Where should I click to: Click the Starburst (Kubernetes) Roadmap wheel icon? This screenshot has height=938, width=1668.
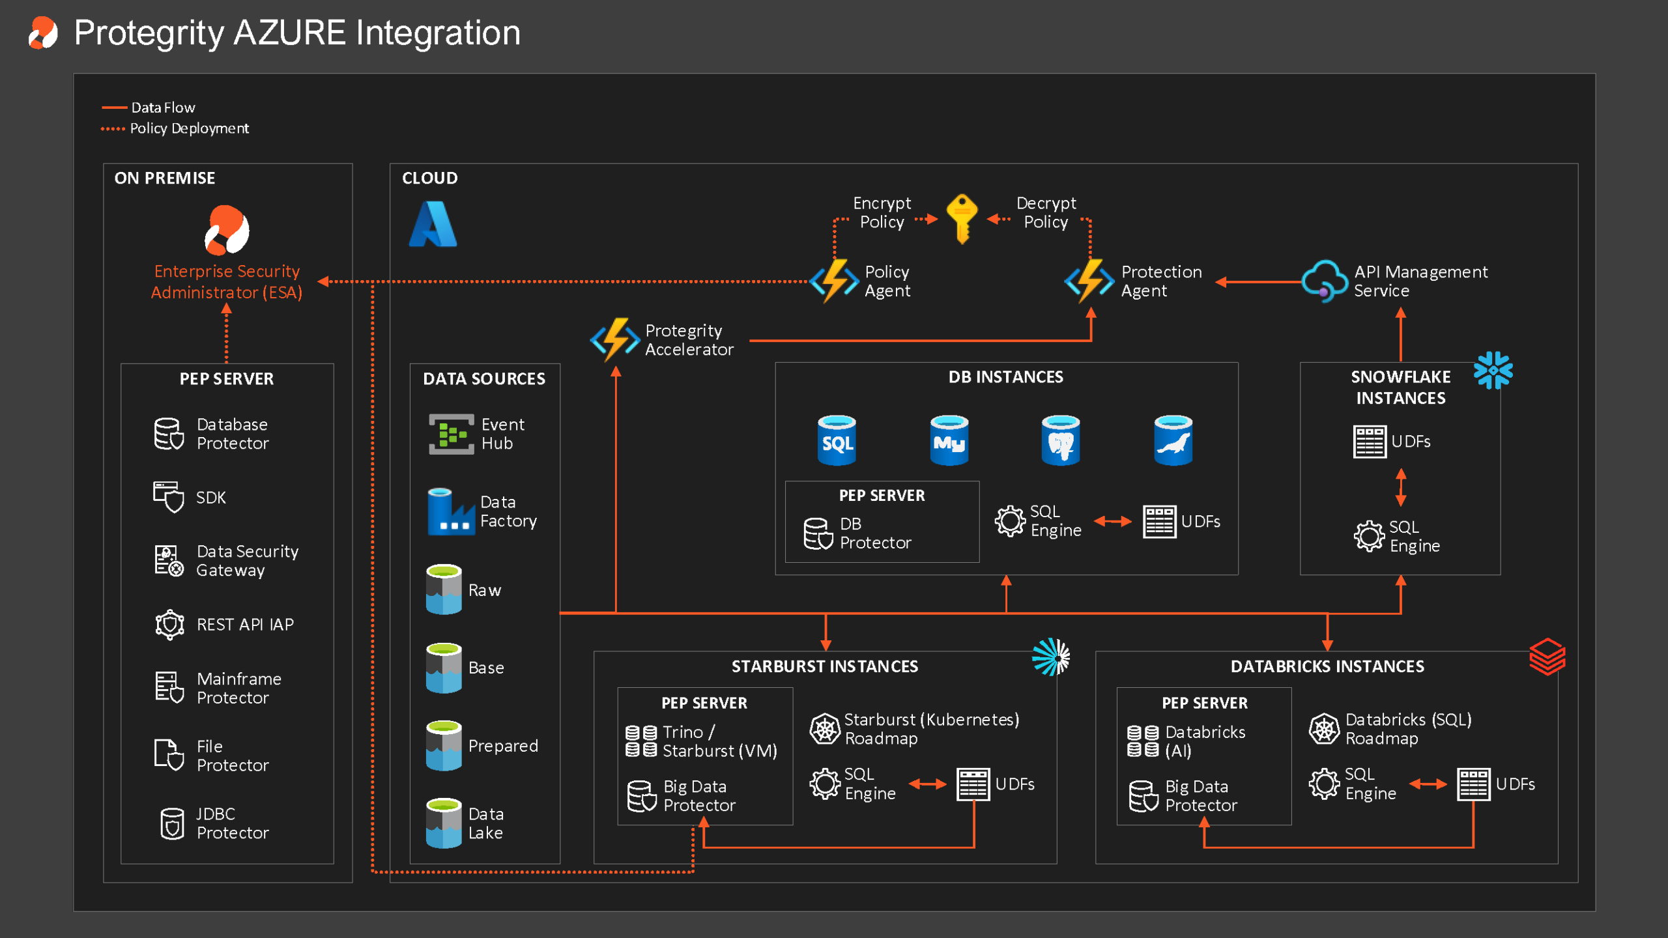pyautogui.click(x=825, y=729)
